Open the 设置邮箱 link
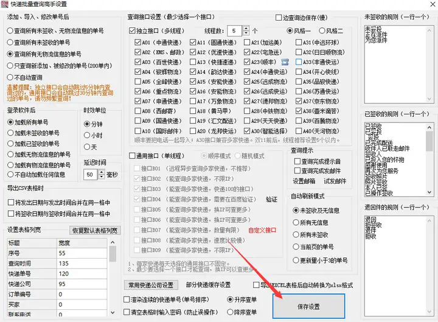The height and width of the screenshot is (322, 438). click(304, 181)
